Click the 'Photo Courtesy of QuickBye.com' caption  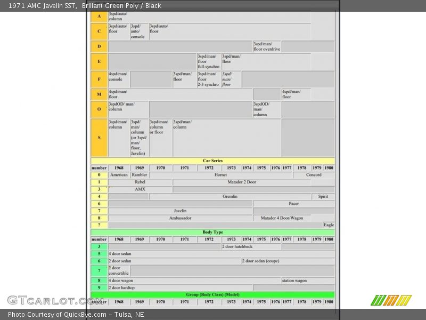[x=57, y=315]
